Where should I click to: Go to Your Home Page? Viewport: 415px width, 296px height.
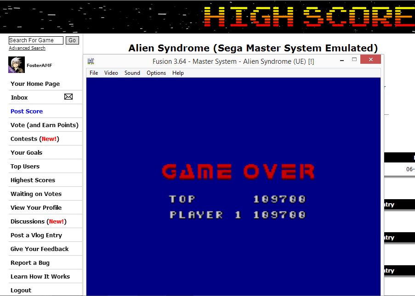35,84
